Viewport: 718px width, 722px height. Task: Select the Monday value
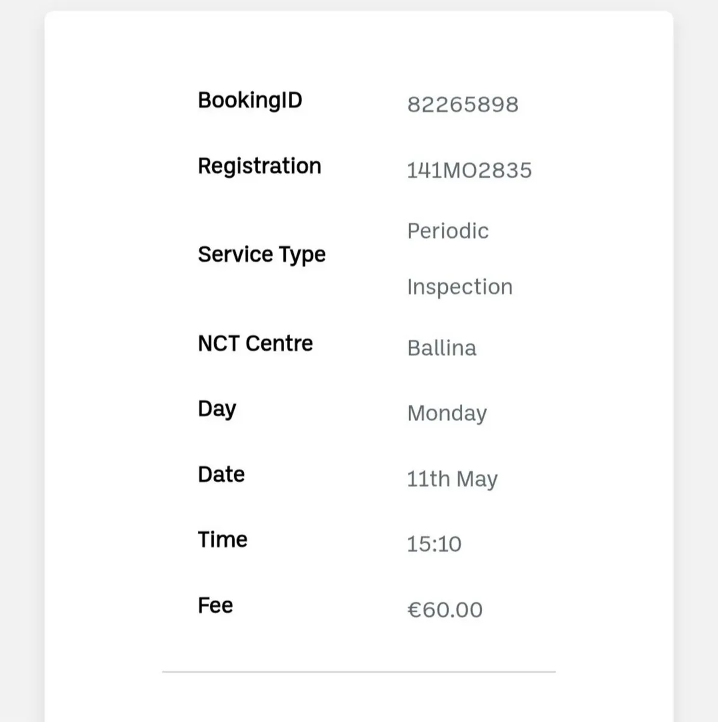click(447, 413)
